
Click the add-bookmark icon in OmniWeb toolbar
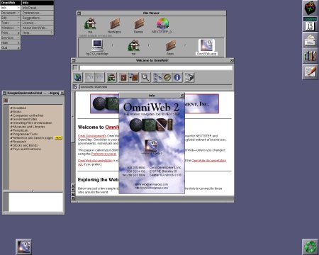(134, 77)
